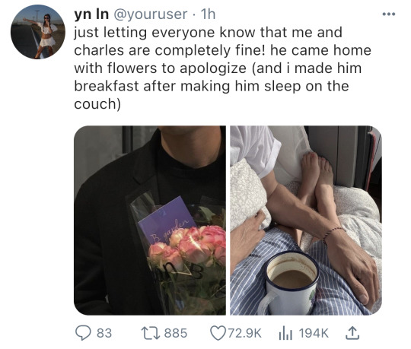
Task: Click the tweet text about charles
Action: (x=222, y=68)
